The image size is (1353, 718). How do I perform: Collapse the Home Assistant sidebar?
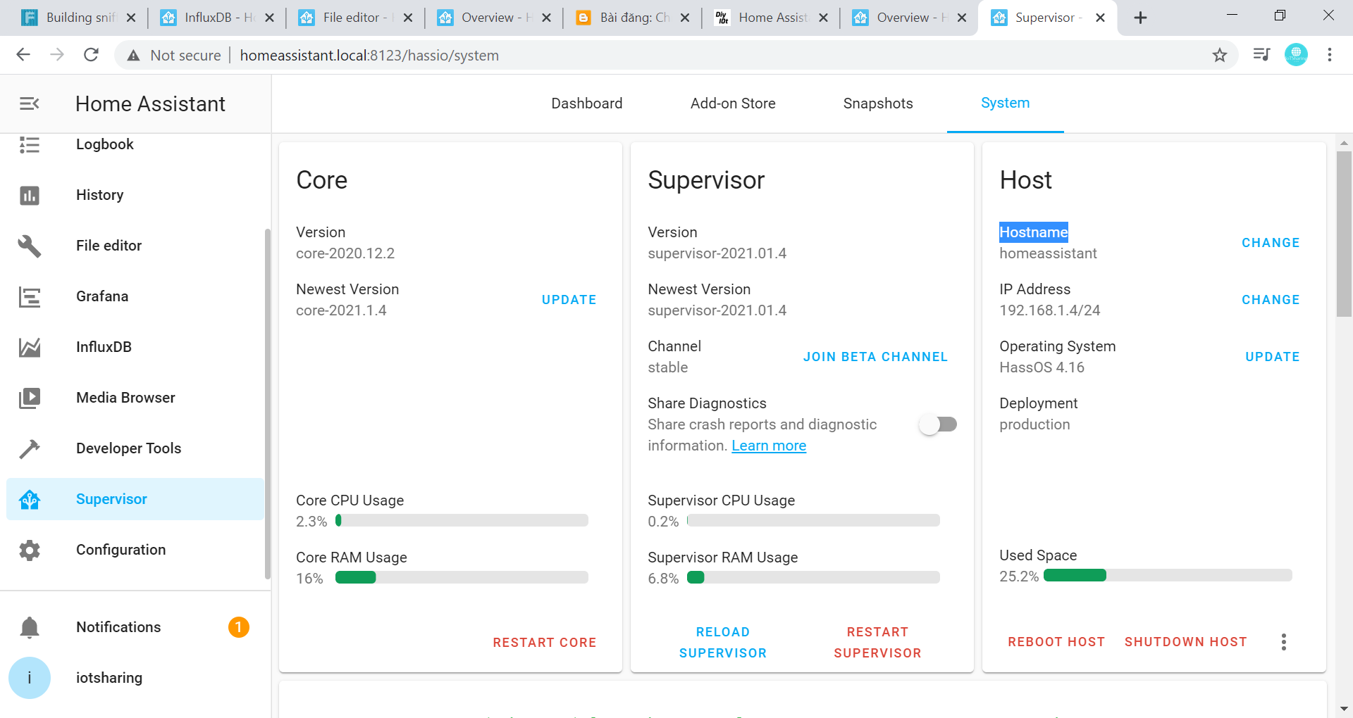[x=29, y=103]
